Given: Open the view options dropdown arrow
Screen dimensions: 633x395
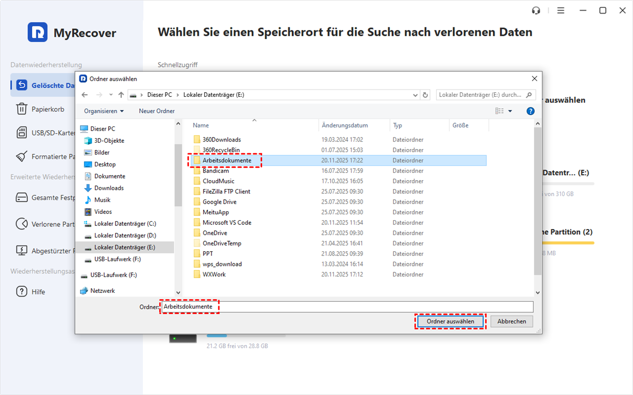Looking at the screenshot, I should 510,111.
